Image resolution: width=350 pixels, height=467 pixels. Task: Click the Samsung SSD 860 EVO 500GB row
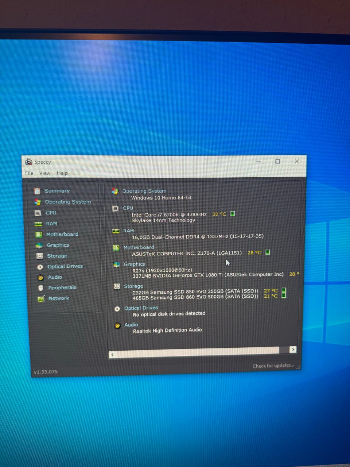click(x=195, y=297)
